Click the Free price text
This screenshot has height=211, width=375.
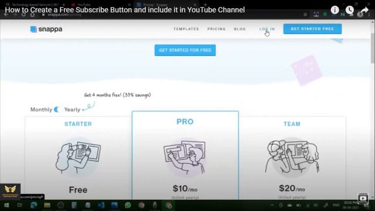tap(78, 190)
